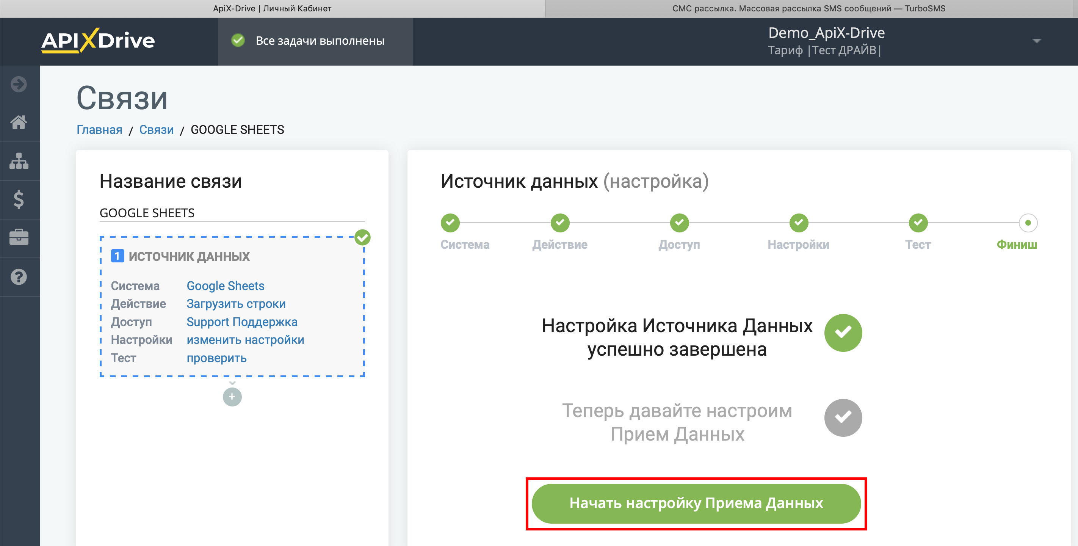Open the briefcase services icon in sidebar
The image size is (1078, 546).
point(19,237)
